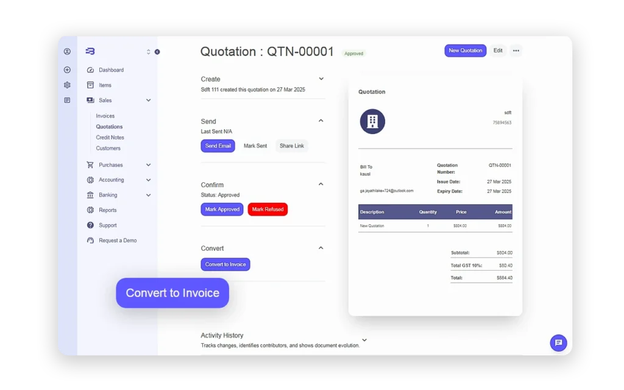Open Support menu item

coord(108,225)
